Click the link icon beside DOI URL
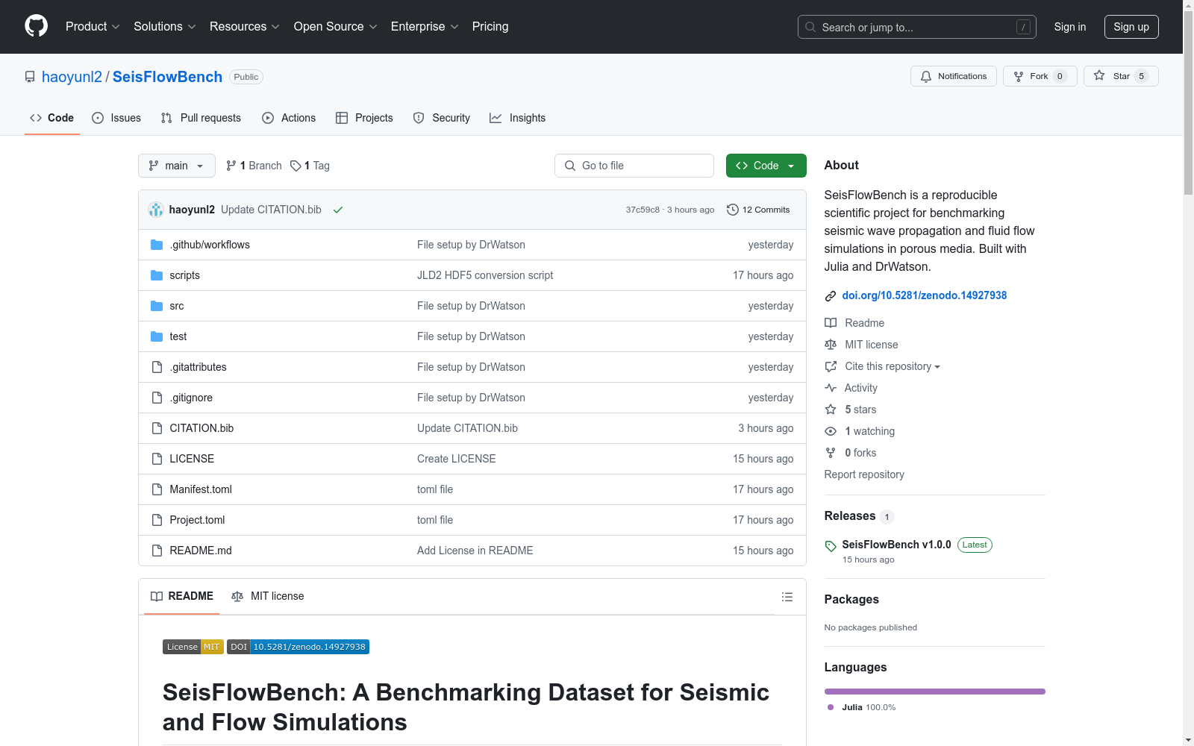This screenshot has width=1194, height=746. [831, 296]
